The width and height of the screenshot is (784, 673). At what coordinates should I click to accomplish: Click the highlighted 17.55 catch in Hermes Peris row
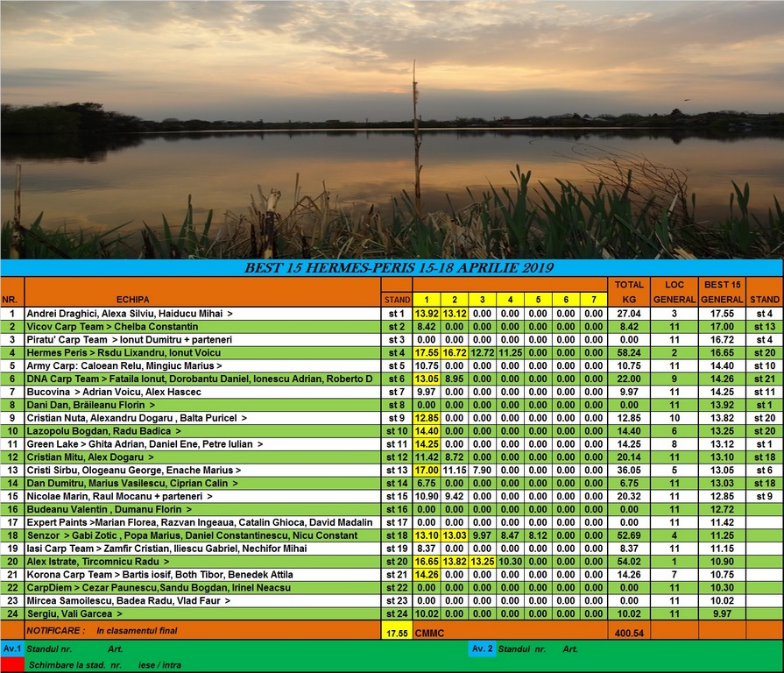point(427,352)
